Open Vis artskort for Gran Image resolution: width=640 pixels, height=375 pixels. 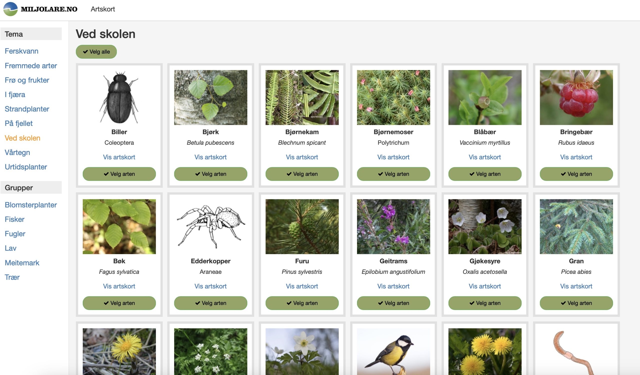pyautogui.click(x=576, y=286)
